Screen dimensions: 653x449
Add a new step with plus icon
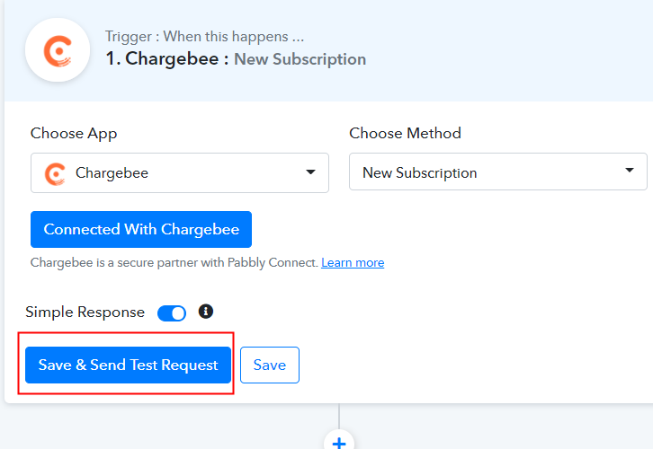(339, 443)
